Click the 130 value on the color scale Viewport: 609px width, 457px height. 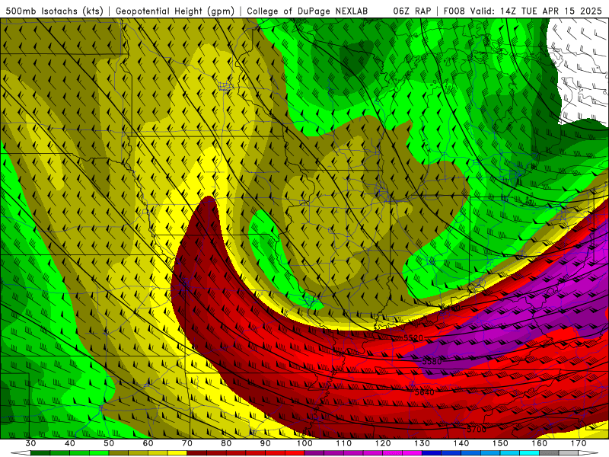pos(422,443)
